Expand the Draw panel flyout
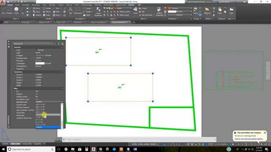This screenshot has width=271, height=152. 16,19
